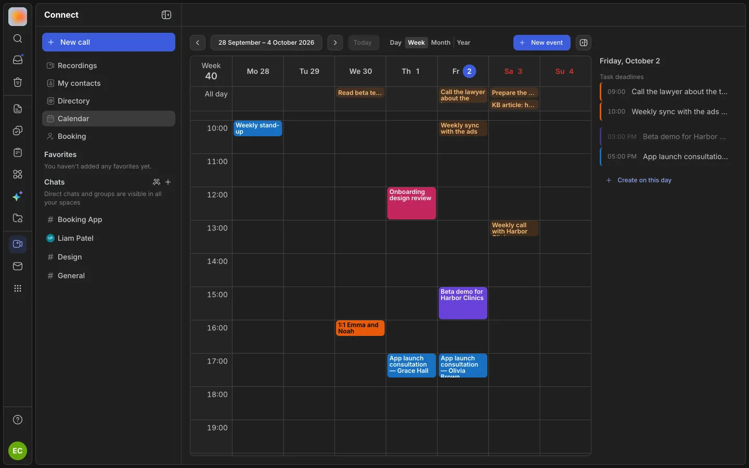Open all-day Call the lawyer task on Friday
This screenshot has height=468, width=749.
point(463,95)
